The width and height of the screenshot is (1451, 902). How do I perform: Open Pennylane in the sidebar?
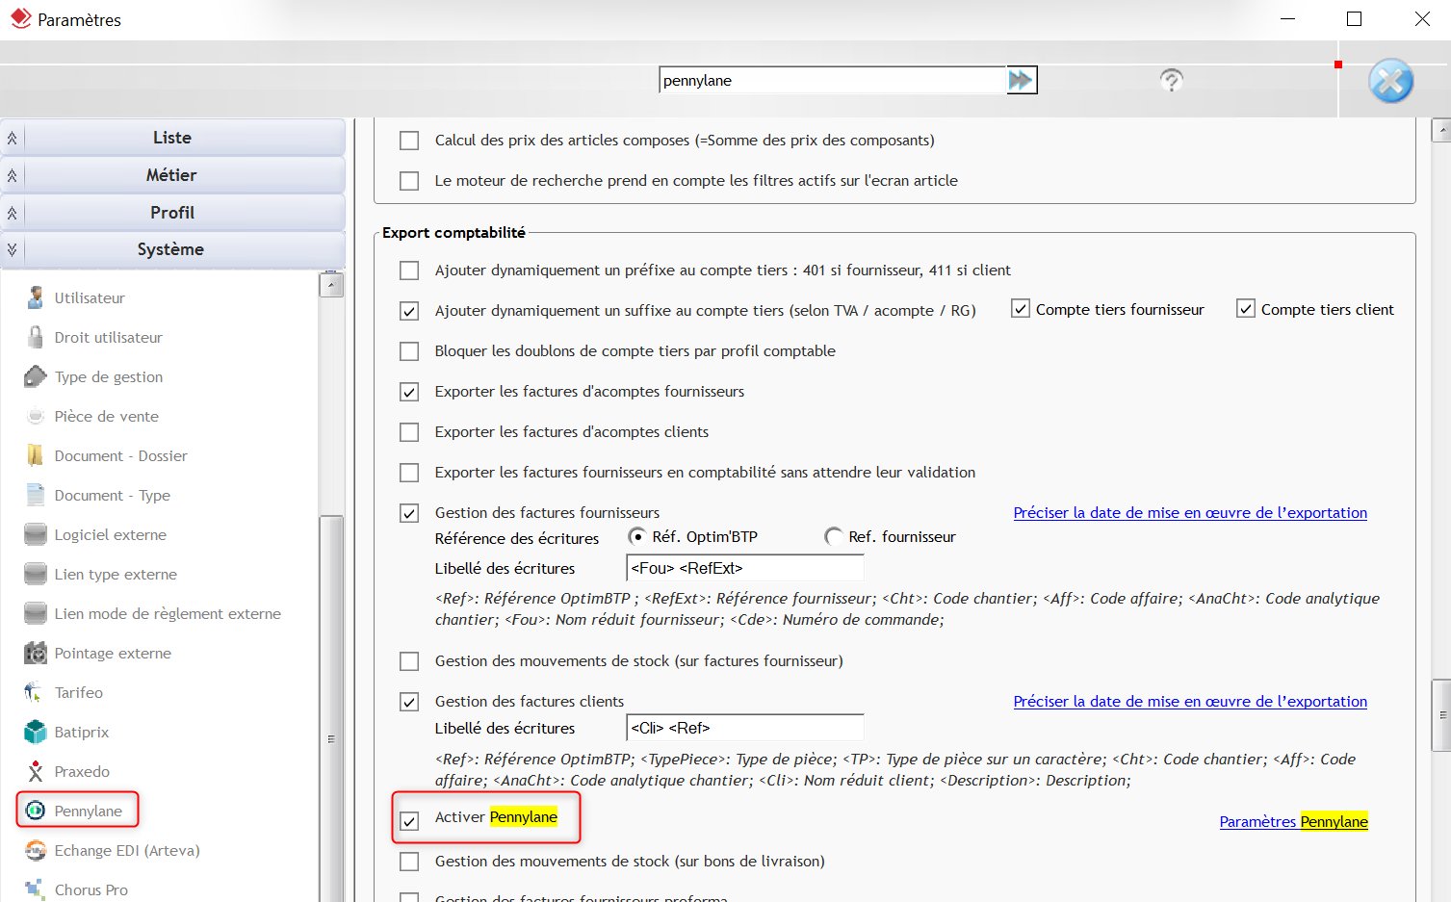point(88,811)
